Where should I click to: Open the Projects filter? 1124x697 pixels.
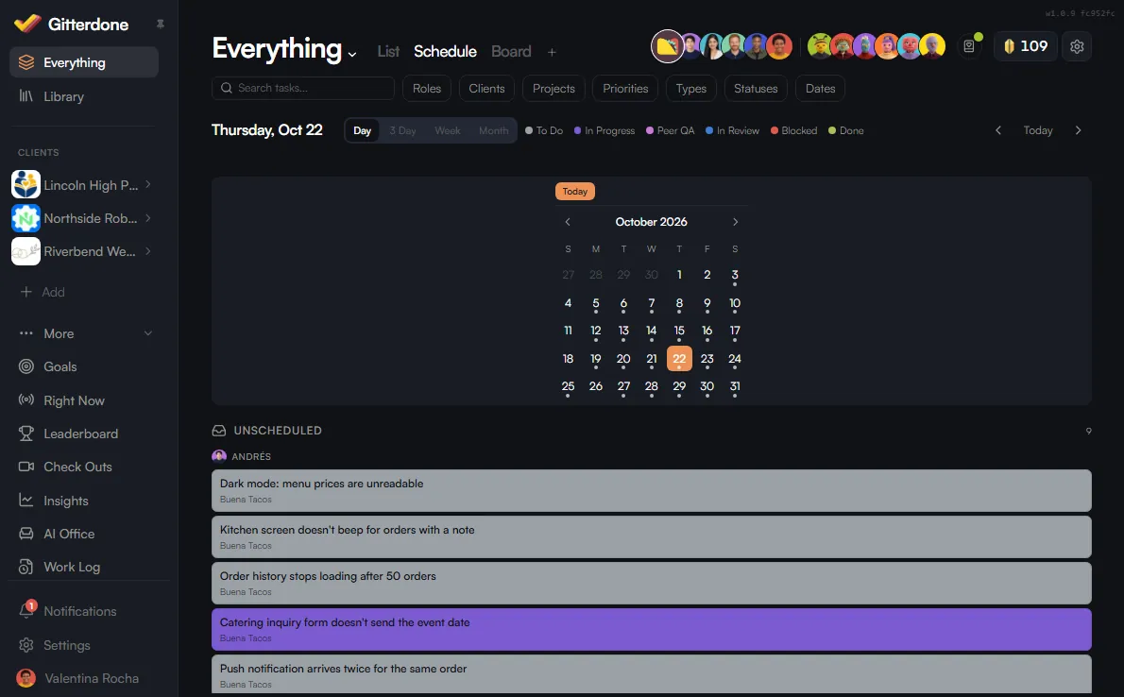(x=553, y=88)
